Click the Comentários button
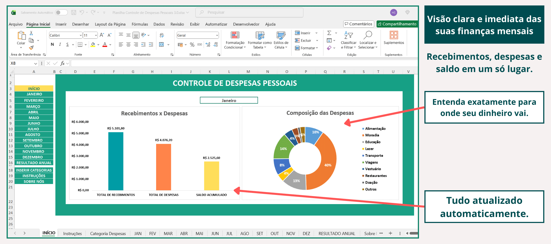Viewport: 551px width, 244px height. point(359,24)
